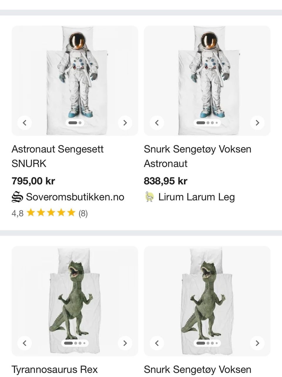The width and height of the screenshot is (282, 377).
Task: Open Snurk Sengetøy Voksen Astronaut product title
Action: coord(197,156)
